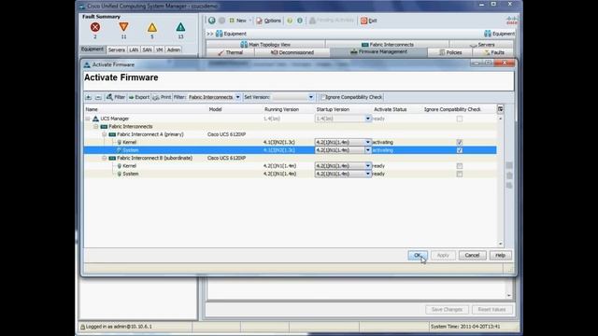This screenshot has height=336, width=598.
Task: Click the Apply button
Action: 443,255
